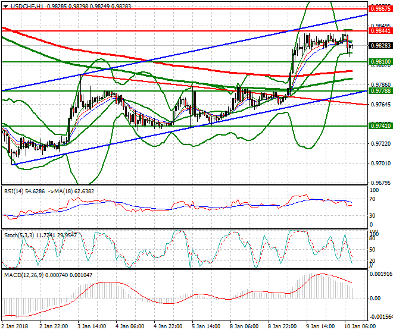The image size is (393, 333).
Task: Click the 2 Jan 2018 time axis label
Action: pos(14,326)
